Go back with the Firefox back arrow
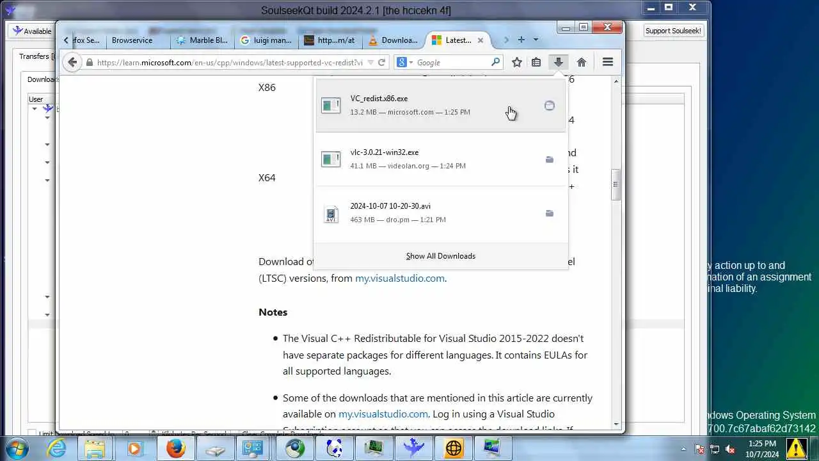 72,62
